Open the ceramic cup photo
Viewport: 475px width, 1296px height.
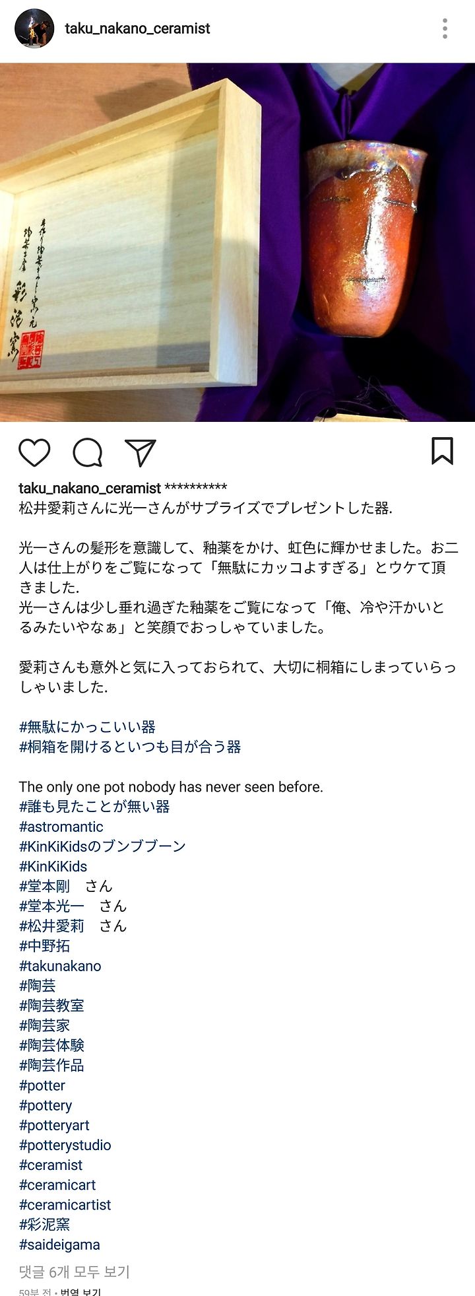[237, 242]
